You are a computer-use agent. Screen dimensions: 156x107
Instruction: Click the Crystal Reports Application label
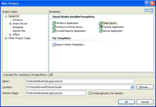pyautogui.click(x=71, y=31)
